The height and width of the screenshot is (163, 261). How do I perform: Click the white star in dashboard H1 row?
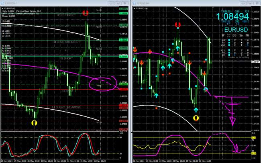click(241, 43)
